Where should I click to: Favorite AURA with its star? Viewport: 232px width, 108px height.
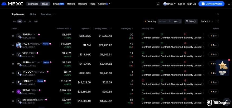pos(13,64)
